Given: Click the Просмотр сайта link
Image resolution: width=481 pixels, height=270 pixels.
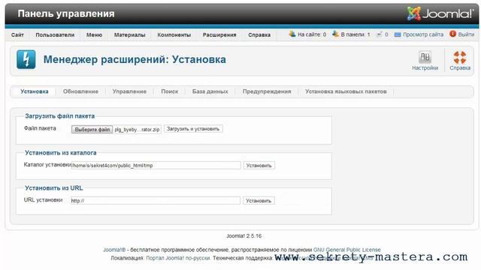Looking at the screenshot, I should click(423, 34).
